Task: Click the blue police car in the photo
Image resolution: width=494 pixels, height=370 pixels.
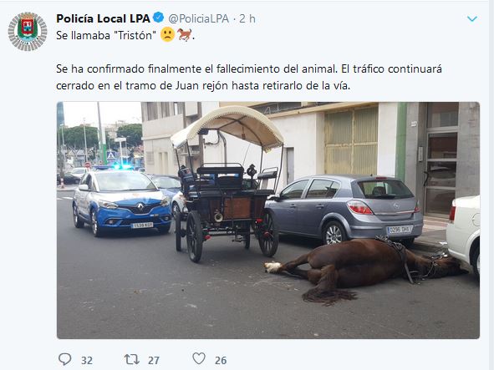Action: pyautogui.click(x=121, y=202)
